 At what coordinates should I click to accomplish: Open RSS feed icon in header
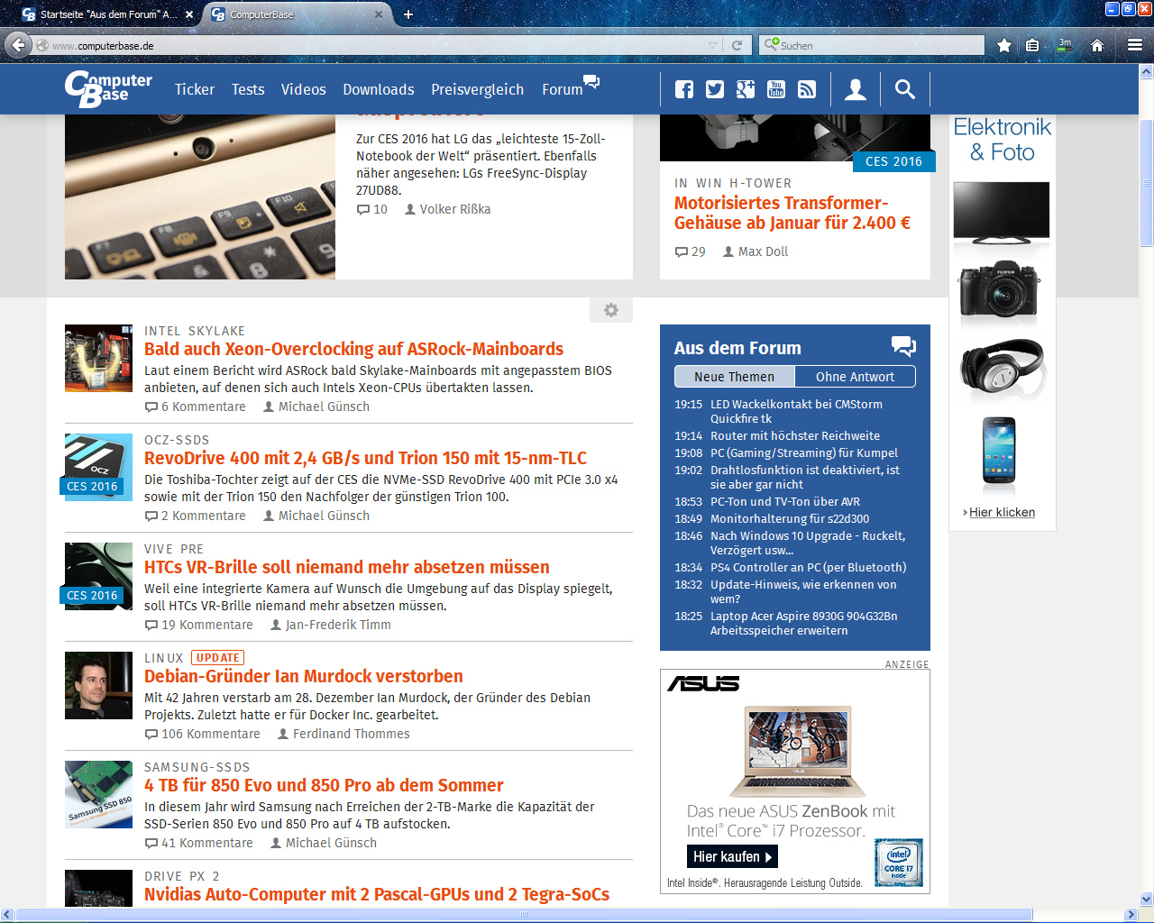(807, 89)
